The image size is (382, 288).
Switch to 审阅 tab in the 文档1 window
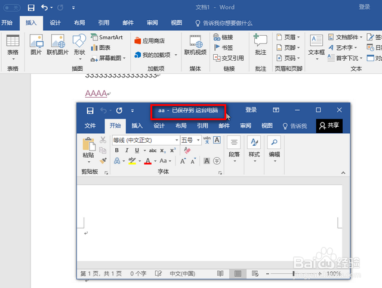click(152, 23)
